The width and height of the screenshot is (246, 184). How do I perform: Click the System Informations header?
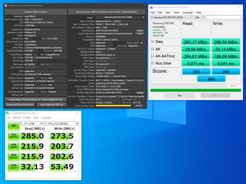36,12
